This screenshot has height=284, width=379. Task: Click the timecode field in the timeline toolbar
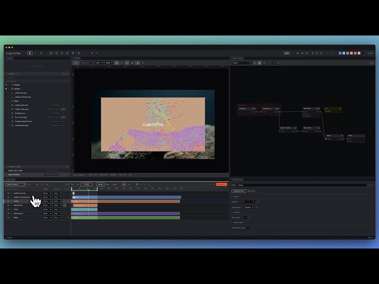pos(86,185)
